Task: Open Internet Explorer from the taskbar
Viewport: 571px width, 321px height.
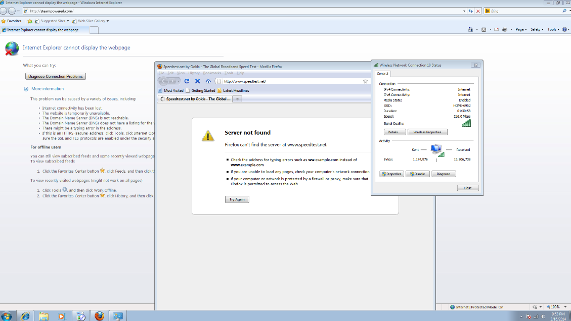Action: tap(25, 316)
